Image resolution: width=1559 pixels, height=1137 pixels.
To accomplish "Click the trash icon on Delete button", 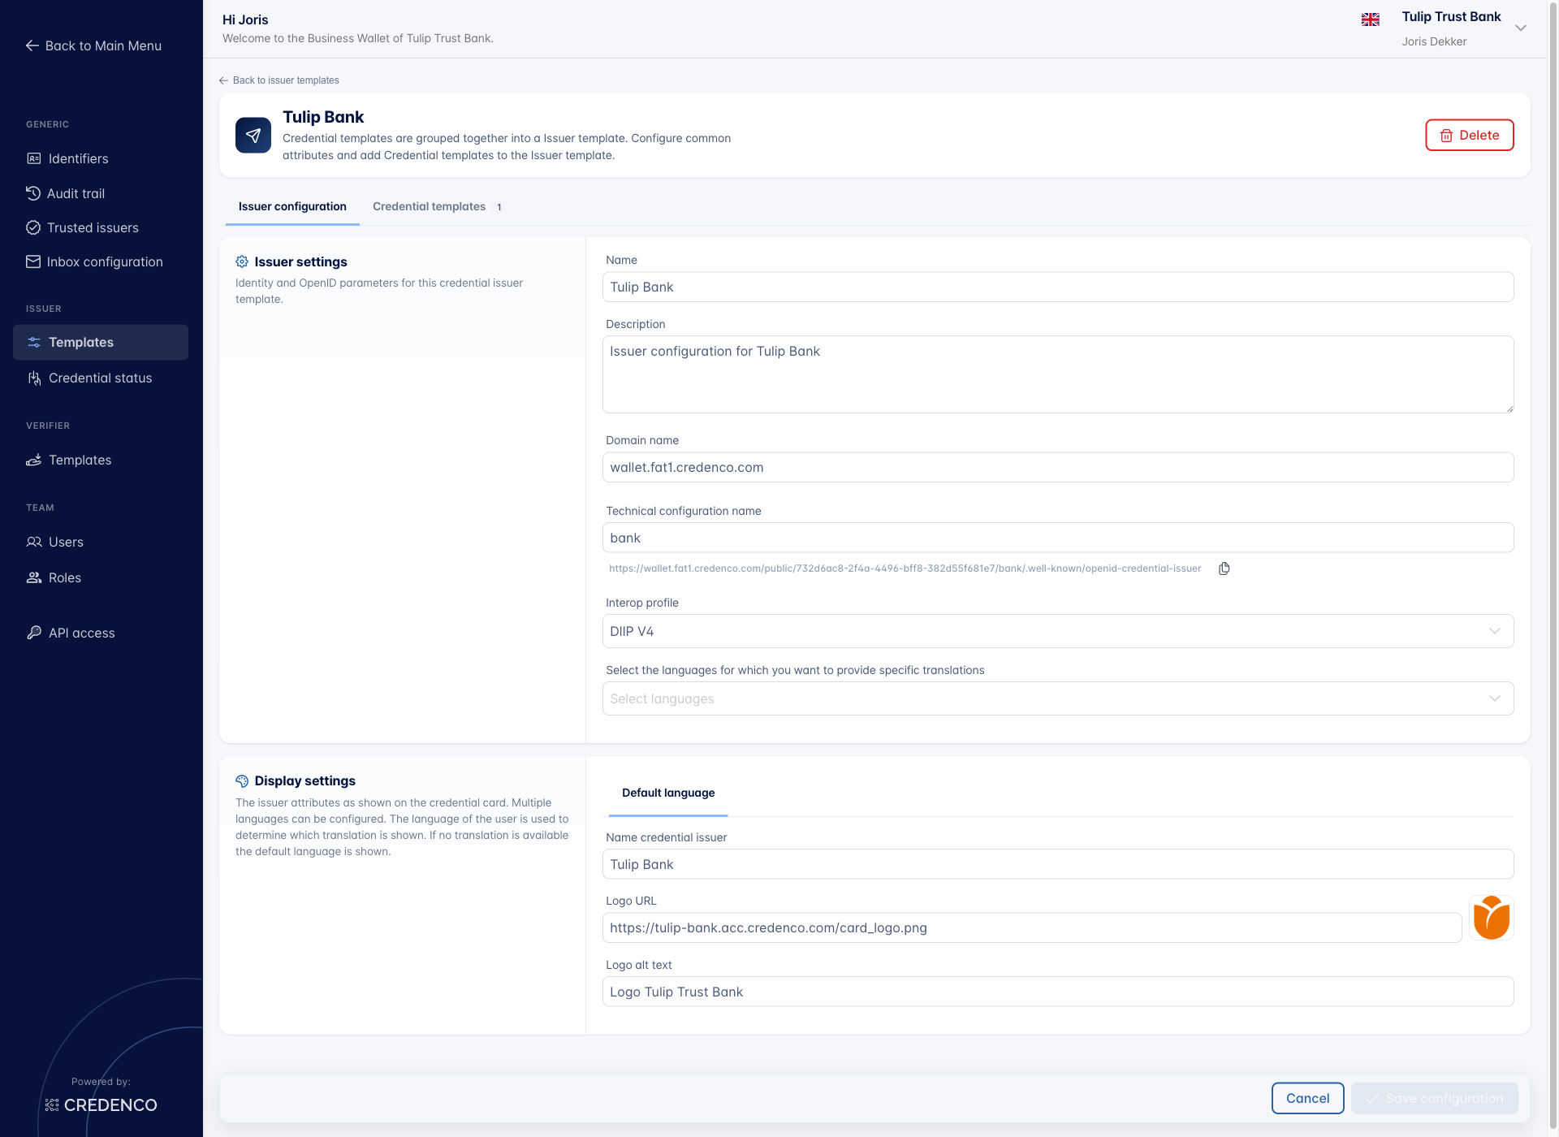I will pos(1446,136).
